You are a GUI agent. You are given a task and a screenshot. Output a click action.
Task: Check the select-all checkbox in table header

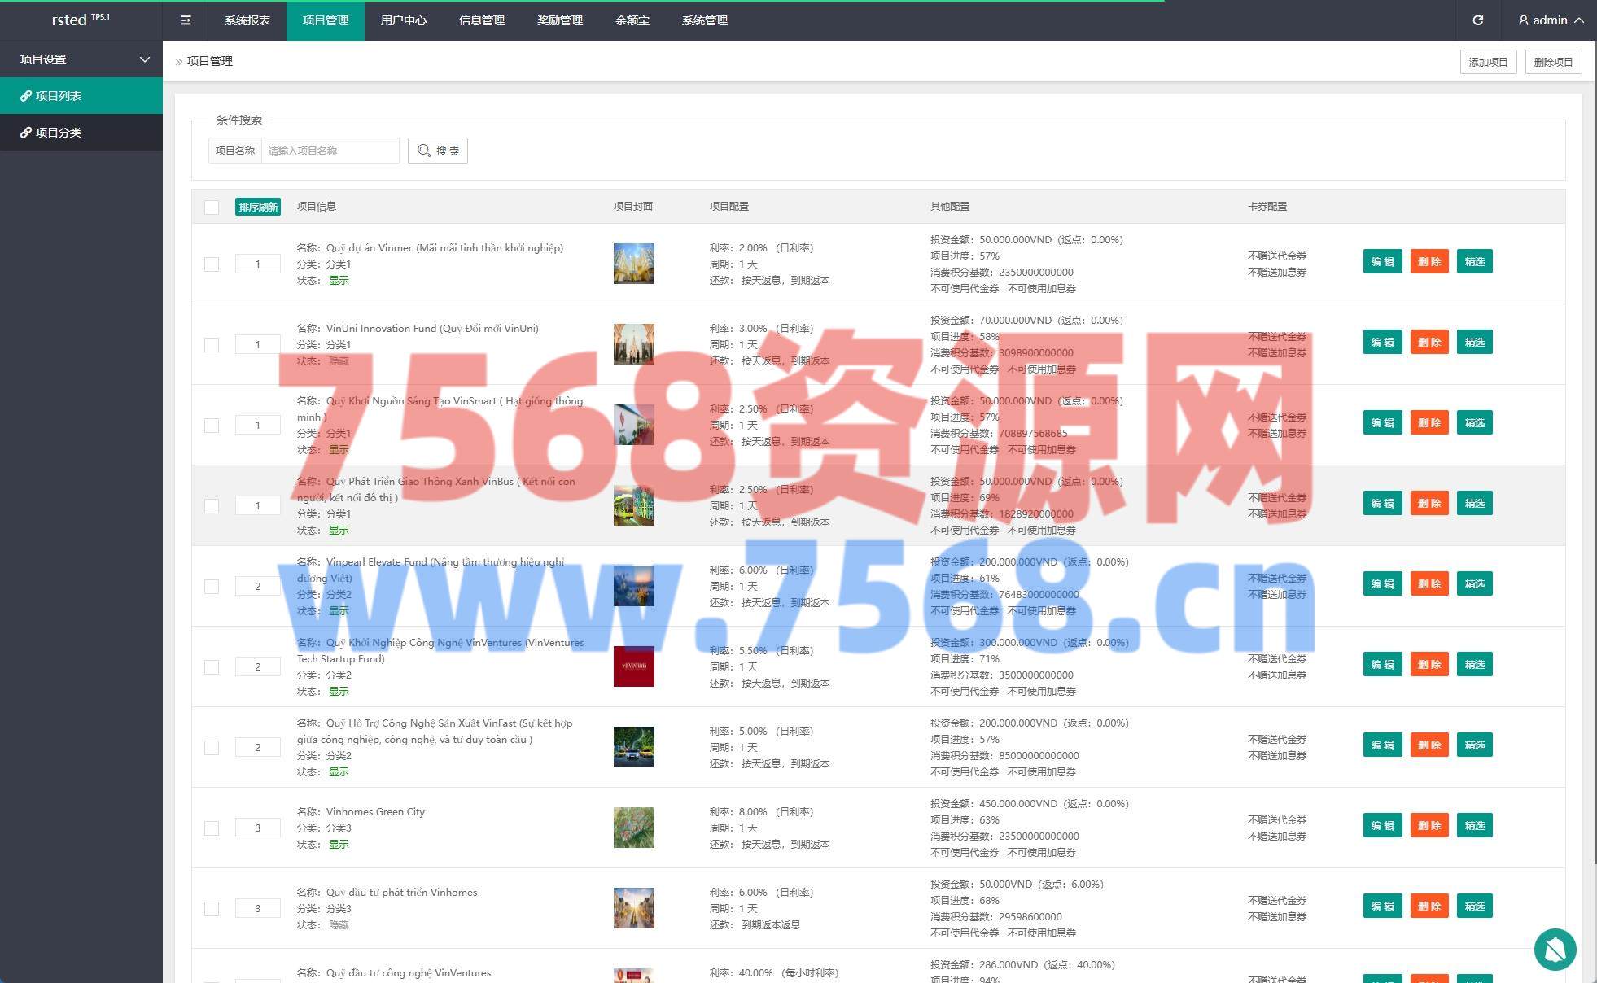click(212, 207)
